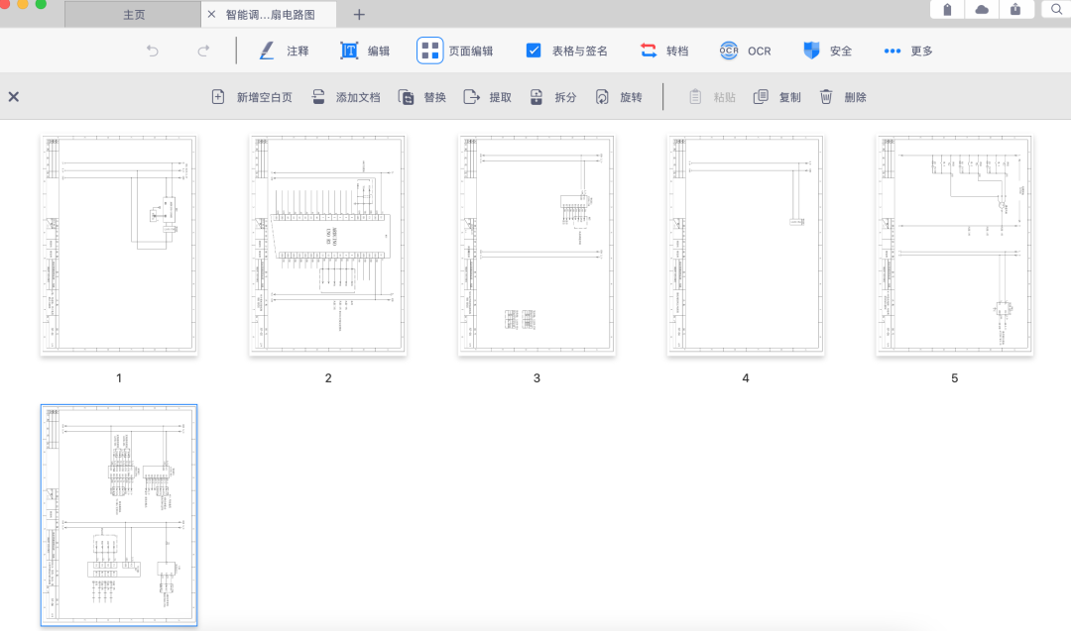Click 旋转 to rotate the page
This screenshot has width=1071, height=631.
pos(618,97)
